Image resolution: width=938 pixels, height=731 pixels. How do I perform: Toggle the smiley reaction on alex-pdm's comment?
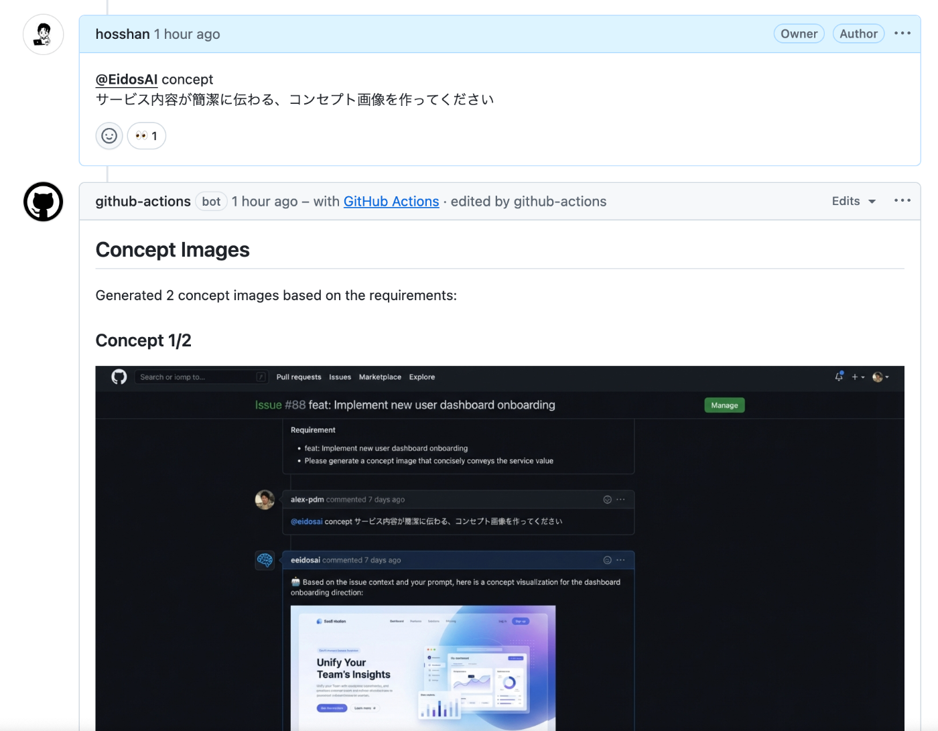605,499
